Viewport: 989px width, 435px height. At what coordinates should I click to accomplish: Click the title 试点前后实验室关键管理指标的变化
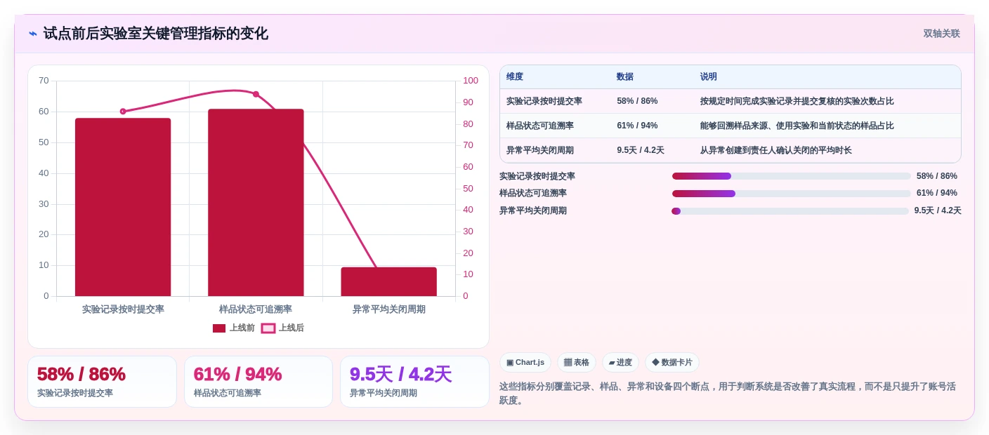point(156,34)
